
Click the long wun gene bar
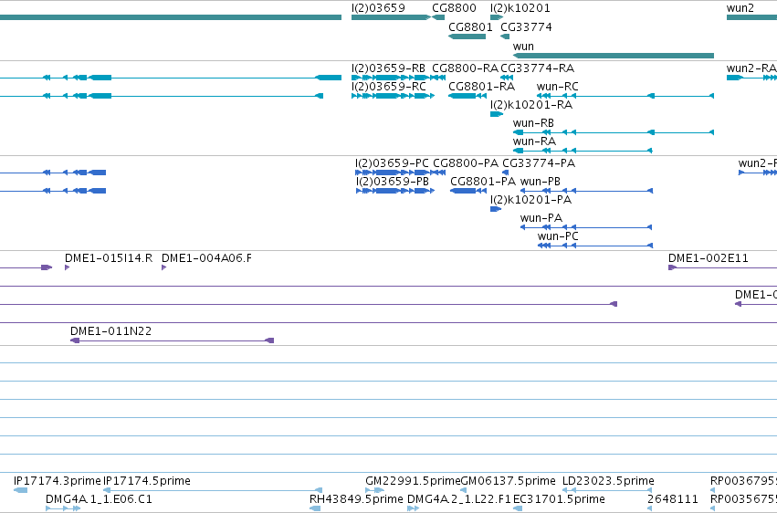614,56
